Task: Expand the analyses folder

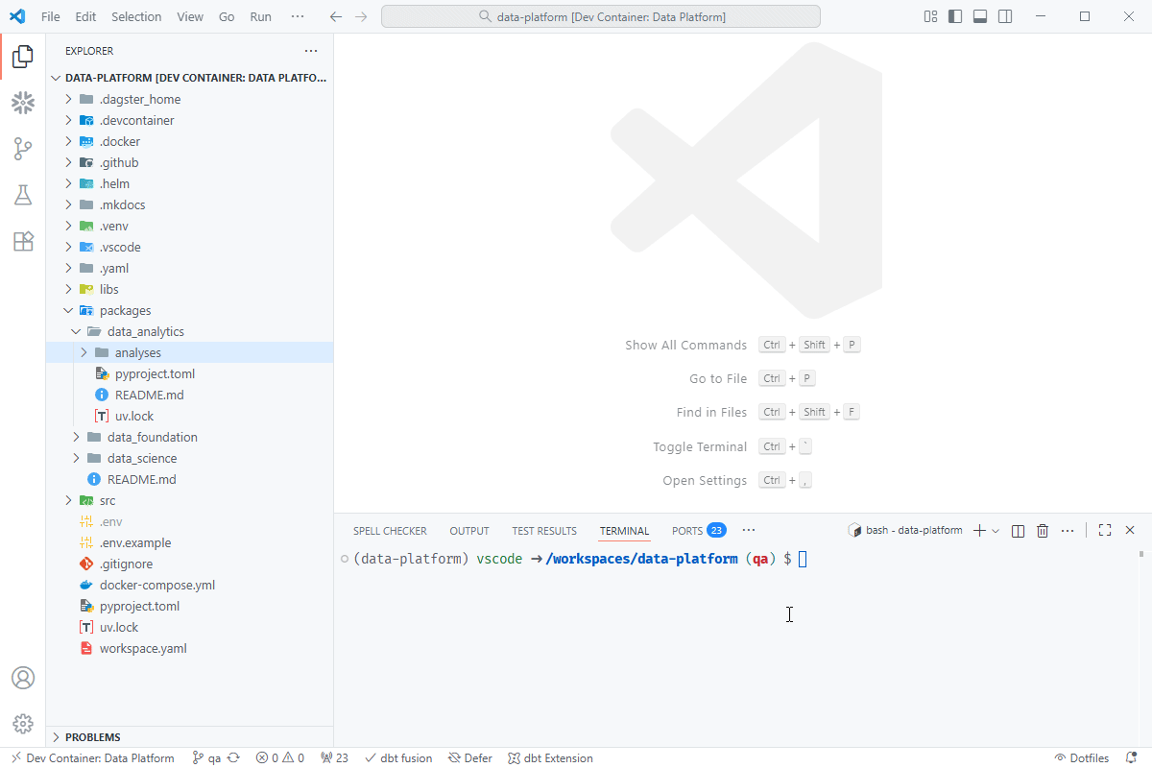Action: point(84,352)
